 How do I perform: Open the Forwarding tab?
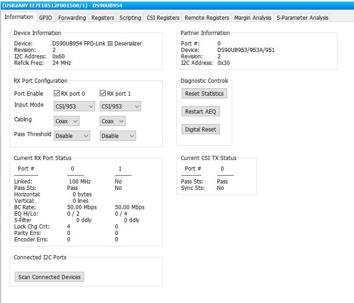pos(72,18)
